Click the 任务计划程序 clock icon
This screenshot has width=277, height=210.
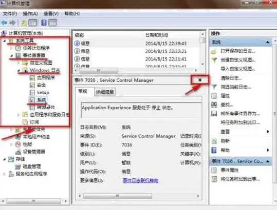[18, 48]
